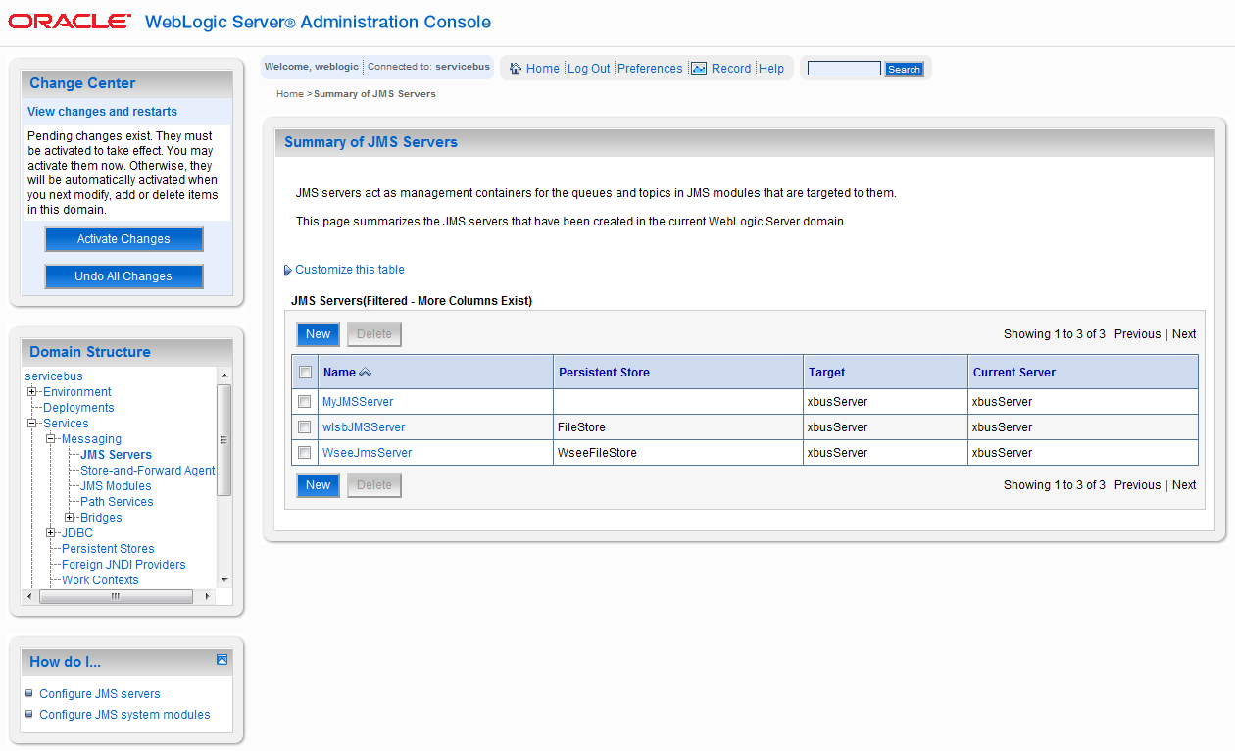Expand the Environment tree node
The height and width of the screenshot is (751, 1235).
(32, 392)
